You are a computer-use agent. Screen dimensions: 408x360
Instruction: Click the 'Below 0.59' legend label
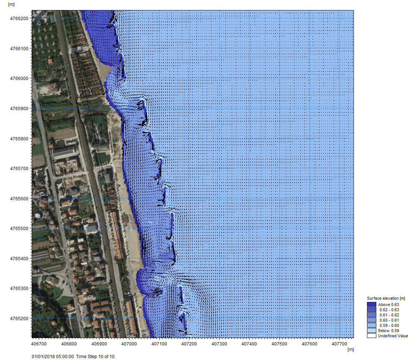click(x=389, y=331)
